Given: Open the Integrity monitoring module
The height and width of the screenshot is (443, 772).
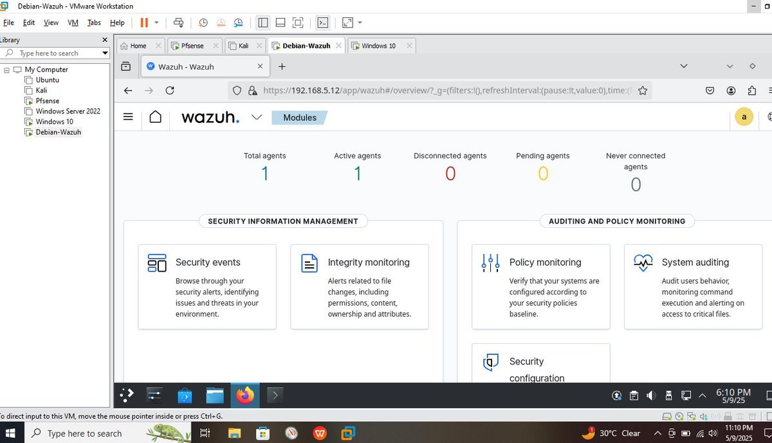Looking at the screenshot, I should coord(360,287).
